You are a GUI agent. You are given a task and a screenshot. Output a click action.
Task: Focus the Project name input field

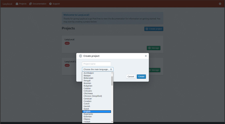tap(96, 64)
